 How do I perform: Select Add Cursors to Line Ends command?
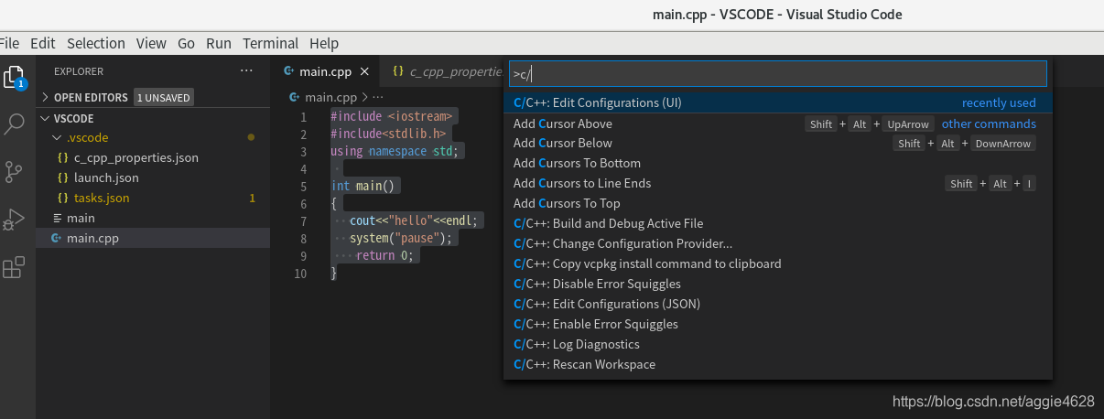778,183
